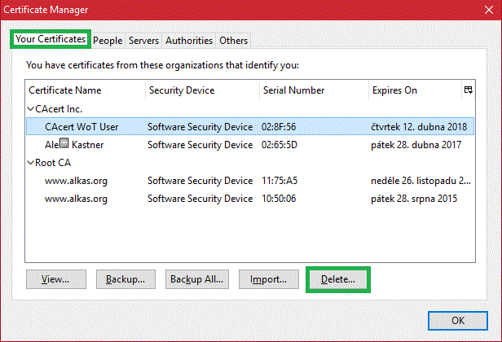Go to the Authorities tab
The image size is (502, 342).
pyautogui.click(x=189, y=40)
